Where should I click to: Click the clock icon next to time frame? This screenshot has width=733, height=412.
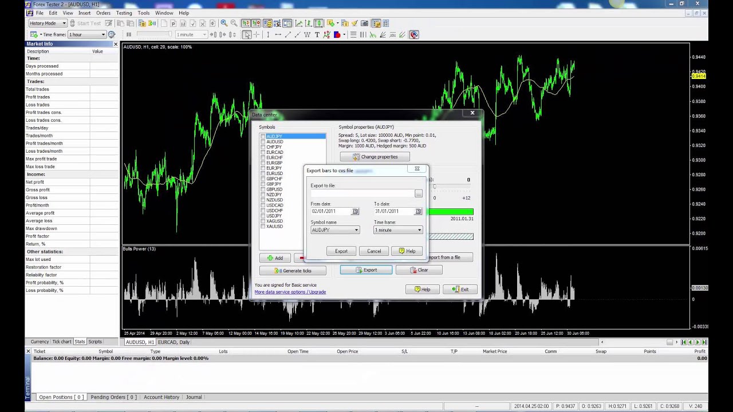[x=112, y=35]
